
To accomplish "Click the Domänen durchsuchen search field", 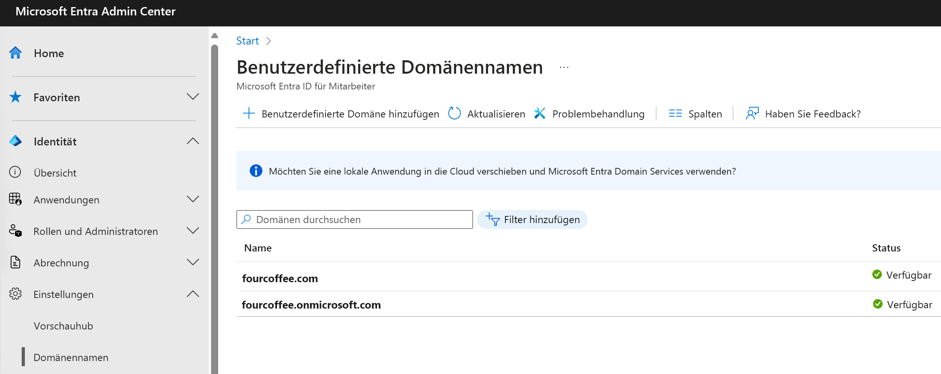I will 355,220.
